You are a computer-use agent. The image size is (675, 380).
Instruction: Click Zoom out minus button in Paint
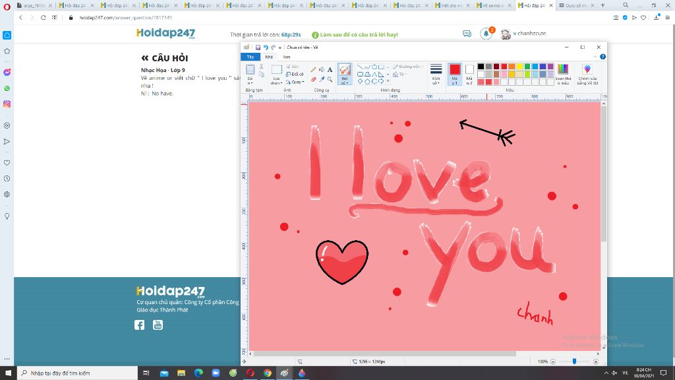coord(553,362)
